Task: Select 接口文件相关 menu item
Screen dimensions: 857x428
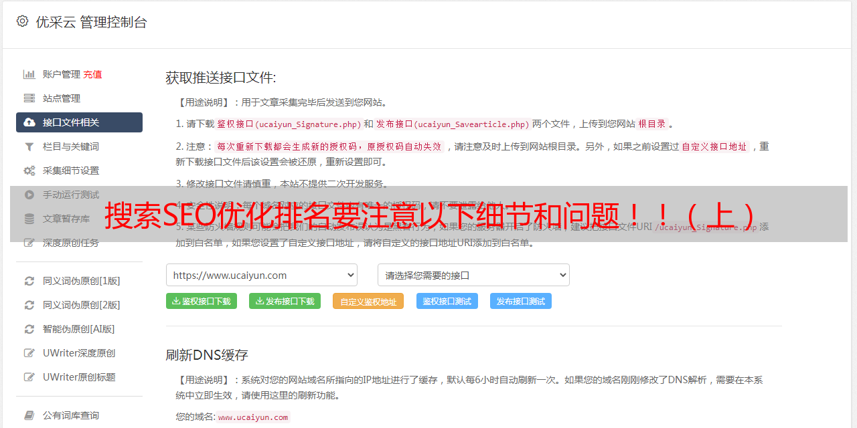Action: 79,122
